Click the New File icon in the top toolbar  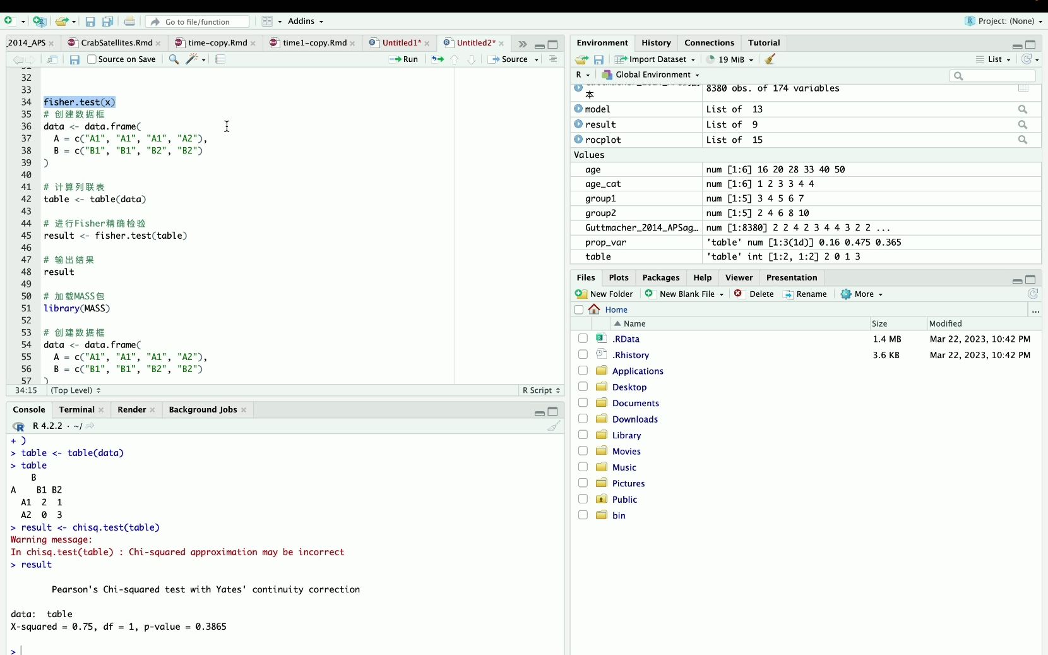point(9,21)
